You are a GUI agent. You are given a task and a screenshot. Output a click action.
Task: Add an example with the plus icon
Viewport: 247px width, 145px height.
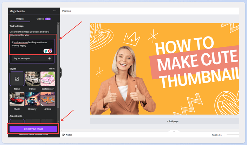[50, 58]
